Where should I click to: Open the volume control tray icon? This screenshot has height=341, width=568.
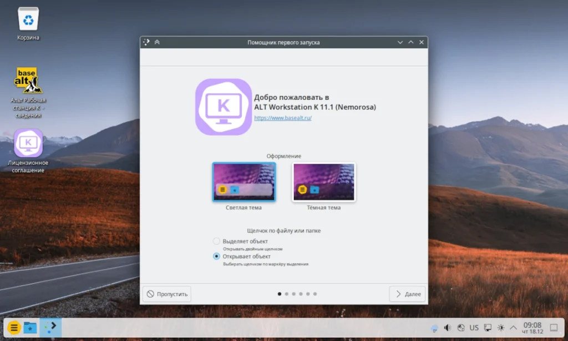[x=448, y=328]
